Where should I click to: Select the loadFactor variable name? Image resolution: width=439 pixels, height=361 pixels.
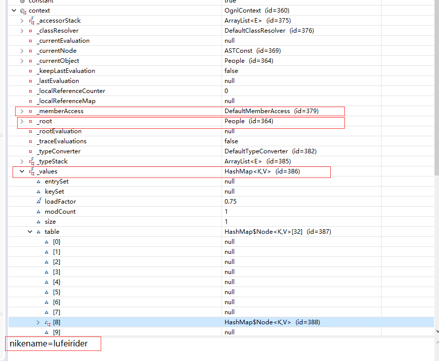click(x=60, y=202)
